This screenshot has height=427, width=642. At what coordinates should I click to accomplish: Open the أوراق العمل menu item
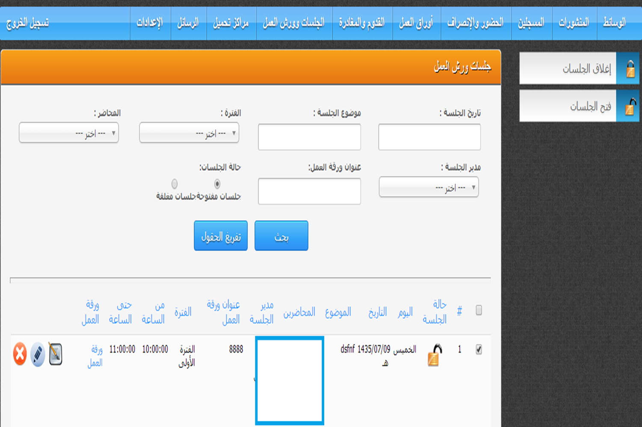click(x=416, y=23)
